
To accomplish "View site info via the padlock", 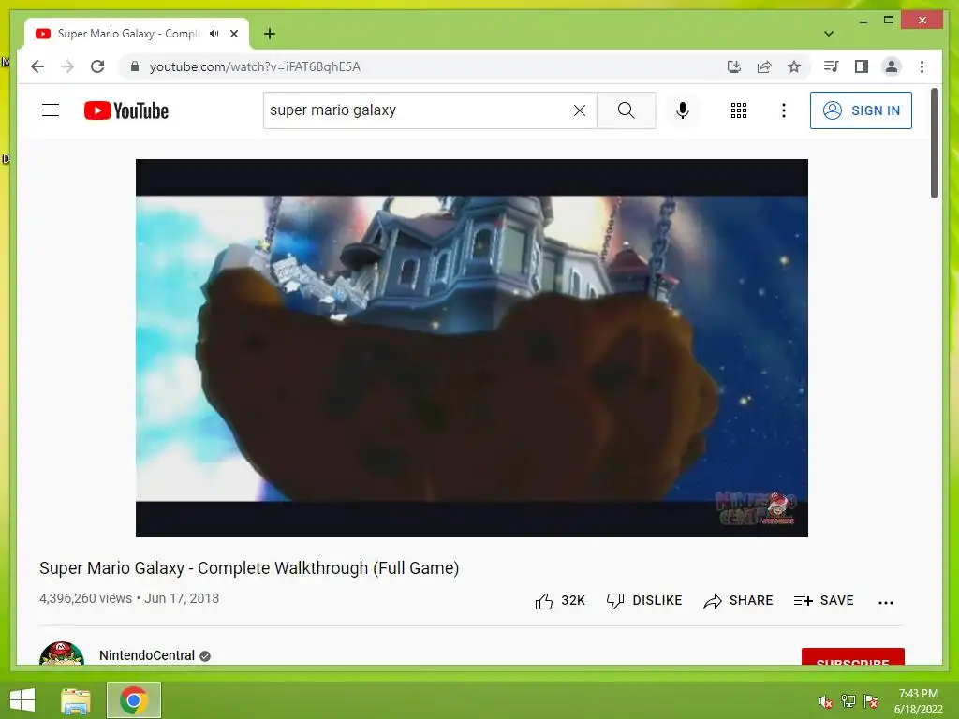I will point(135,66).
